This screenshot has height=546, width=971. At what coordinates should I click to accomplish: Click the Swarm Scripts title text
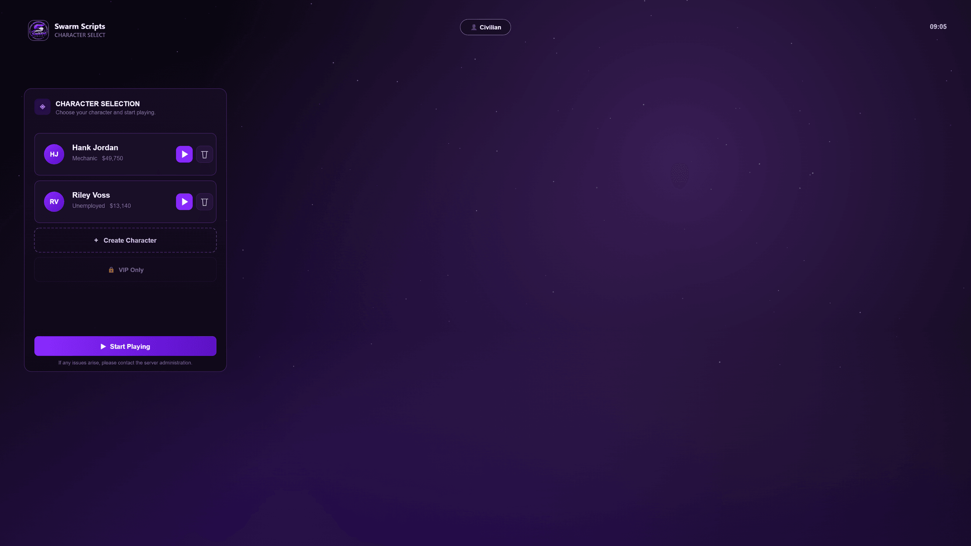click(80, 26)
